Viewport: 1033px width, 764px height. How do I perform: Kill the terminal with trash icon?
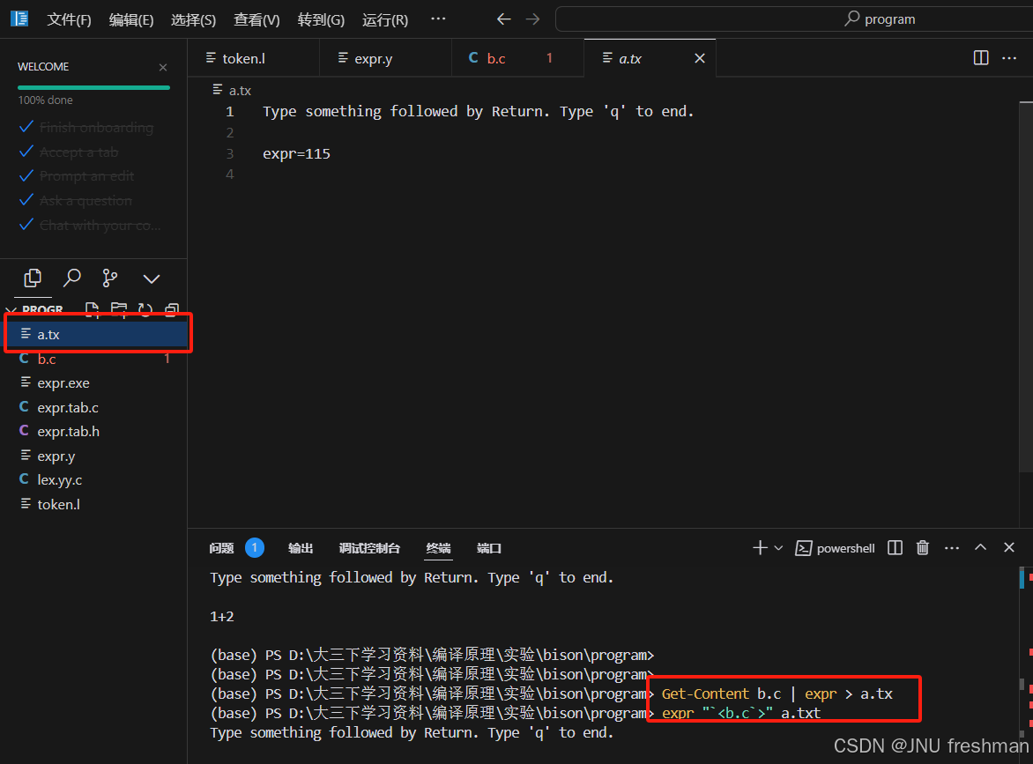pos(923,548)
